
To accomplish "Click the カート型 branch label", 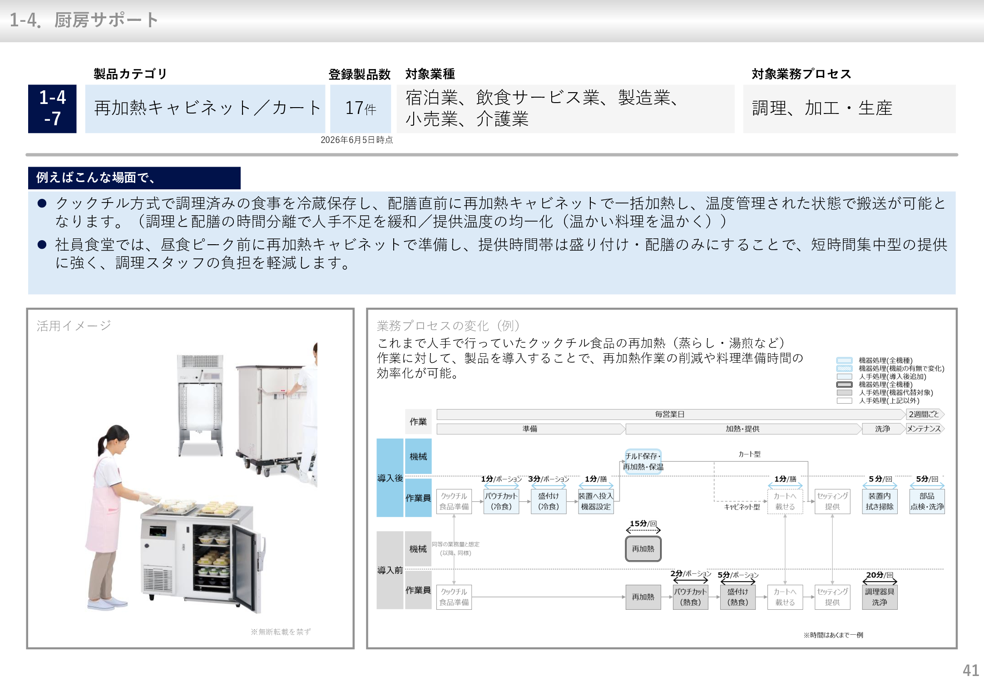I will (x=749, y=454).
